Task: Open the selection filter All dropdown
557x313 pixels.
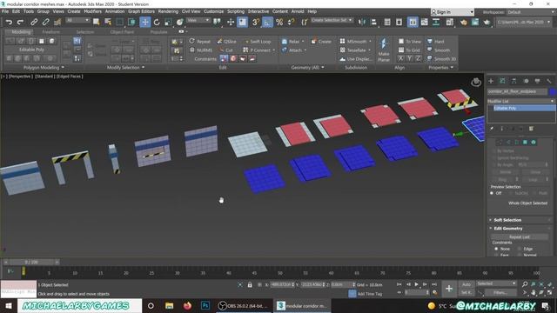Action: pyautogui.click(x=77, y=20)
